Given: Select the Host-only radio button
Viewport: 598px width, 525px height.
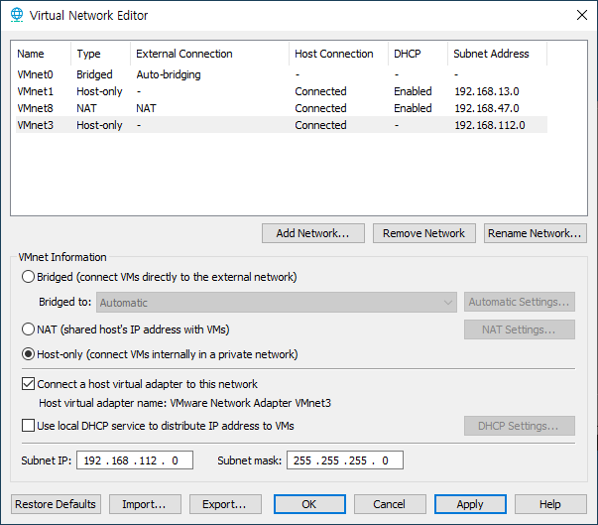Looking at the screenshot, I should (28, 354).
